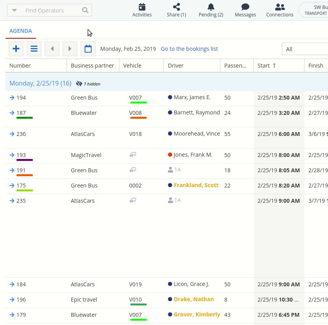Sort by the Passengers column header

click(237, 66)
